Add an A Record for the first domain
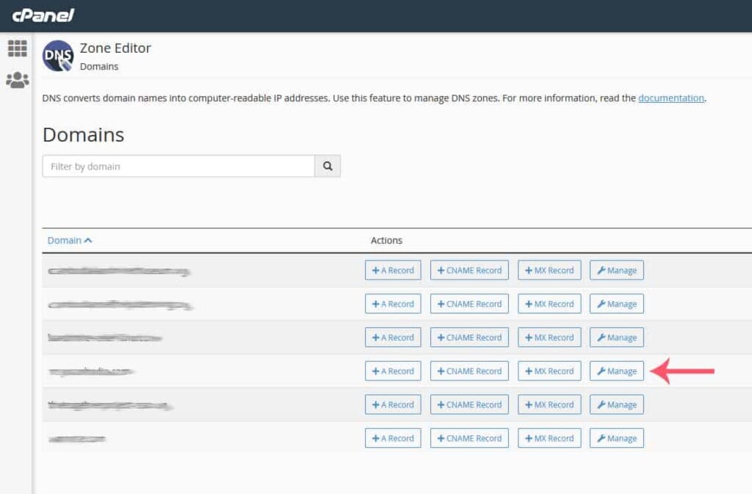The image size is (752, 494). 393,269
